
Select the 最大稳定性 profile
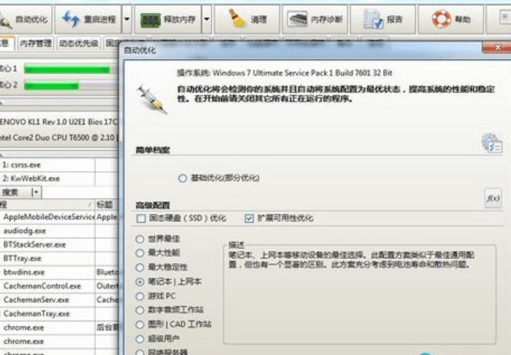tap(140, 267)
